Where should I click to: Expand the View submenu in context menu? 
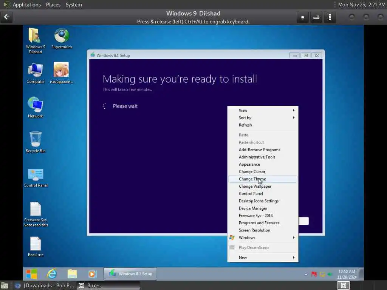[x=263, y=111]
